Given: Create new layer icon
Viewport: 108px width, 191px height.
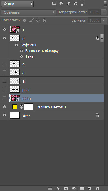Looking at the screenshot, I should pos(90,189).
